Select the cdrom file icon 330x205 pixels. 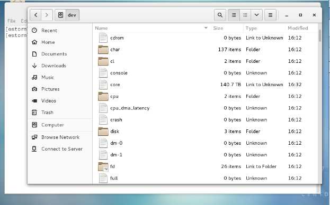pos(103,38)
